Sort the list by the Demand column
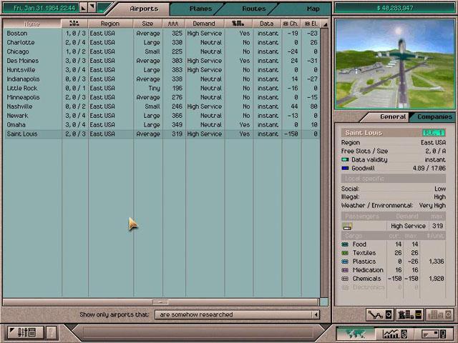 pyautogui.click(x=204, y=24)
